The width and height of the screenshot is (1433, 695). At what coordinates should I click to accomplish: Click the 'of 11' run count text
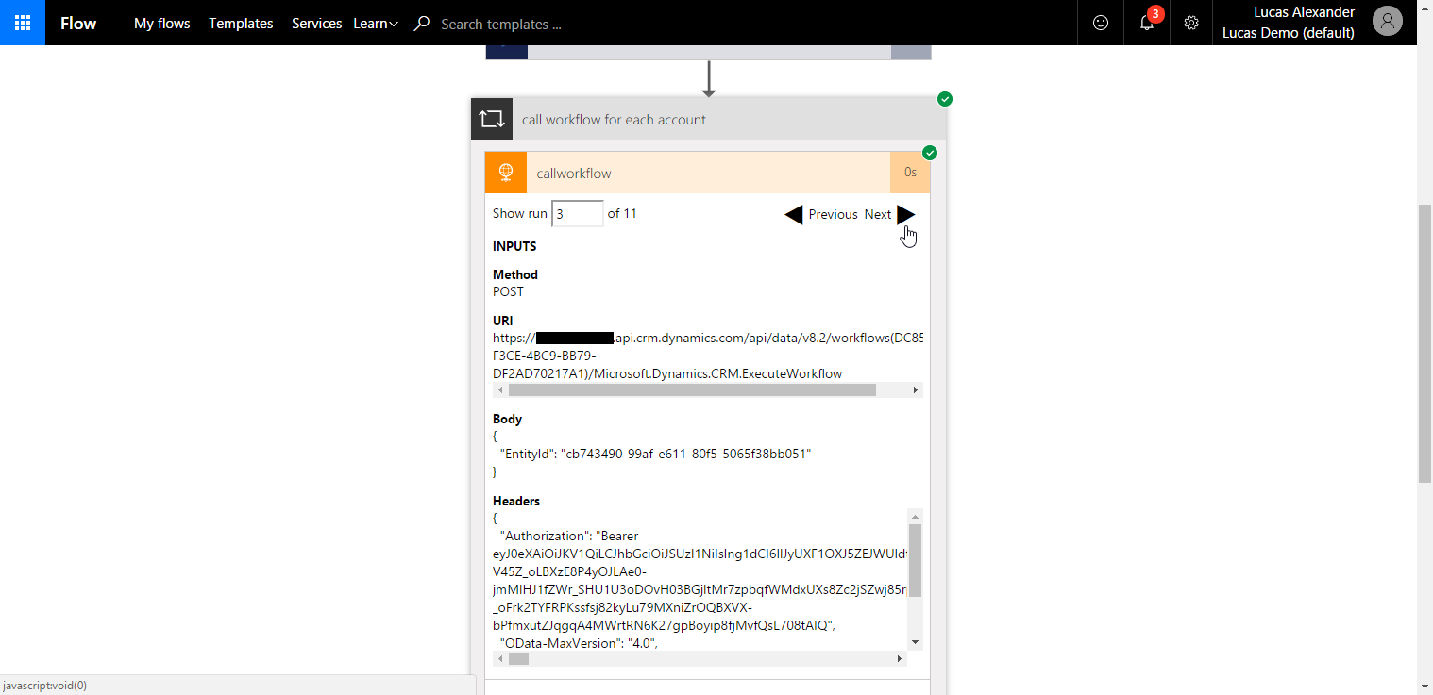[622, 213]
